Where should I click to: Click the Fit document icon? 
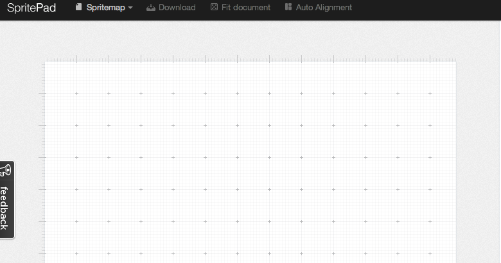pos(214,7)
